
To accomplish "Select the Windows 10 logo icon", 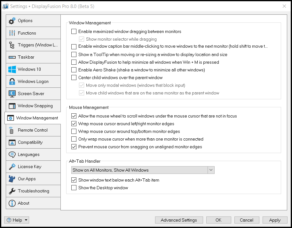I will pos(12,69).
